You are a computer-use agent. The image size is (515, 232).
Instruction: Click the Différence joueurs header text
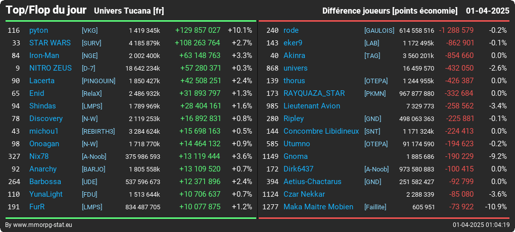click(x=356, y=11)
